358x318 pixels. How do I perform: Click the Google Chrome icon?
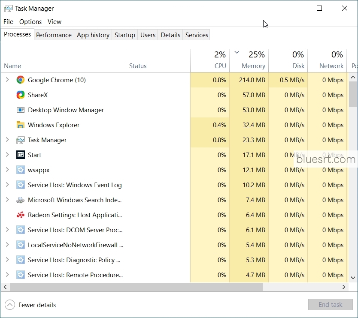click(x=21, y=80)
